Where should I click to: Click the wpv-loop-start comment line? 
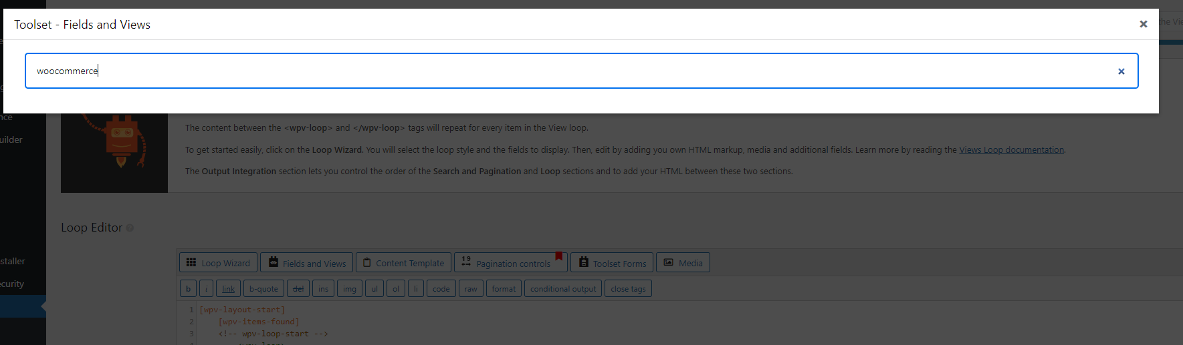[x=273, y=334]
